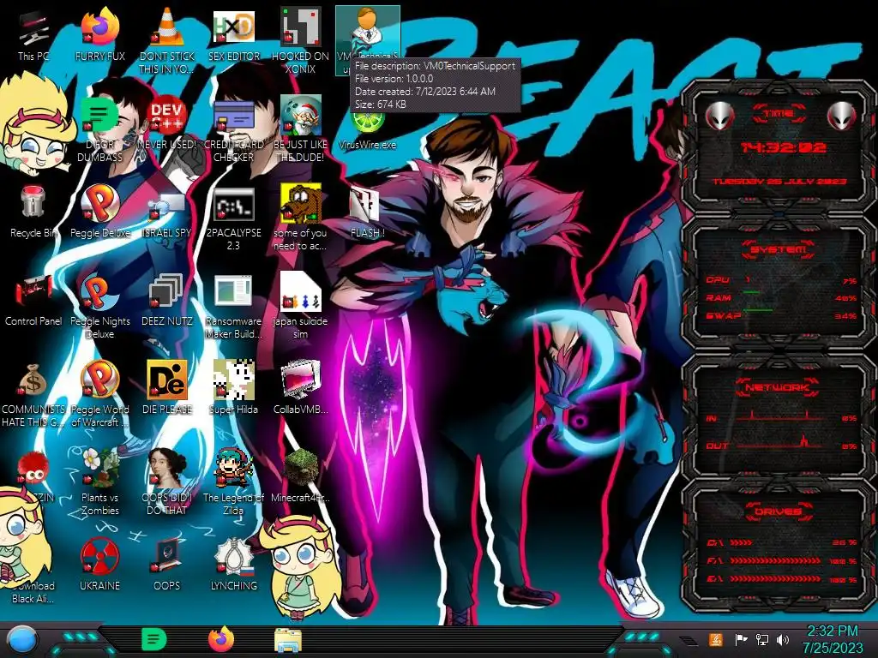
Task: Open File Explorer from the taskbar
Action: tap(288, 641)
